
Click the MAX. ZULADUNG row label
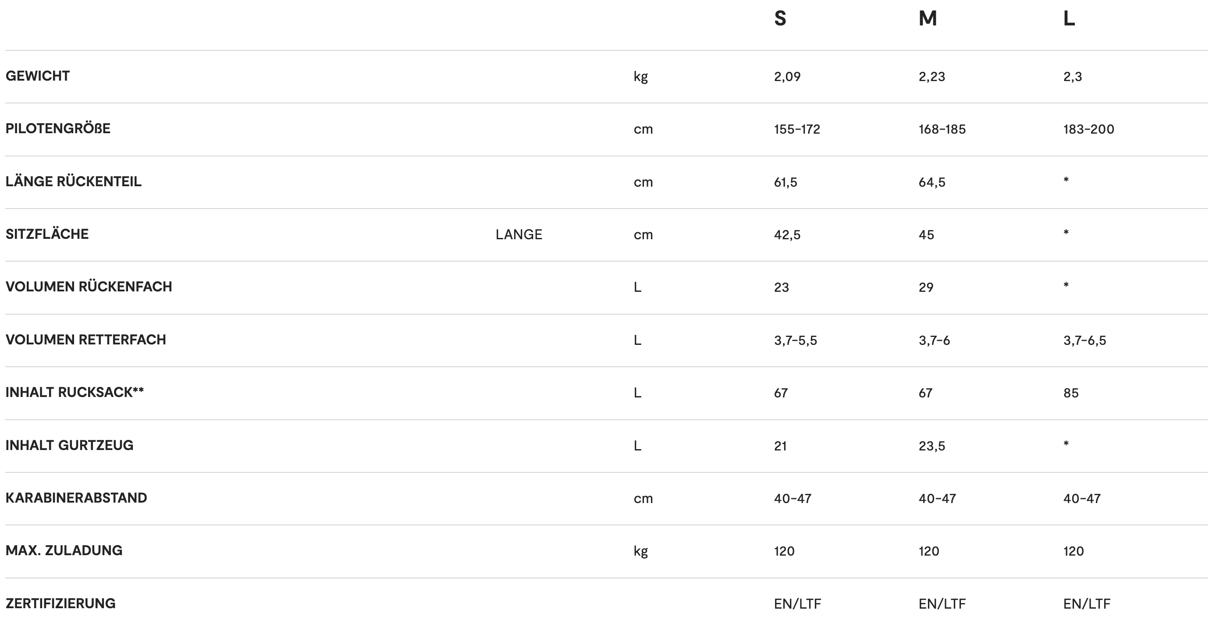click(64, 550)
